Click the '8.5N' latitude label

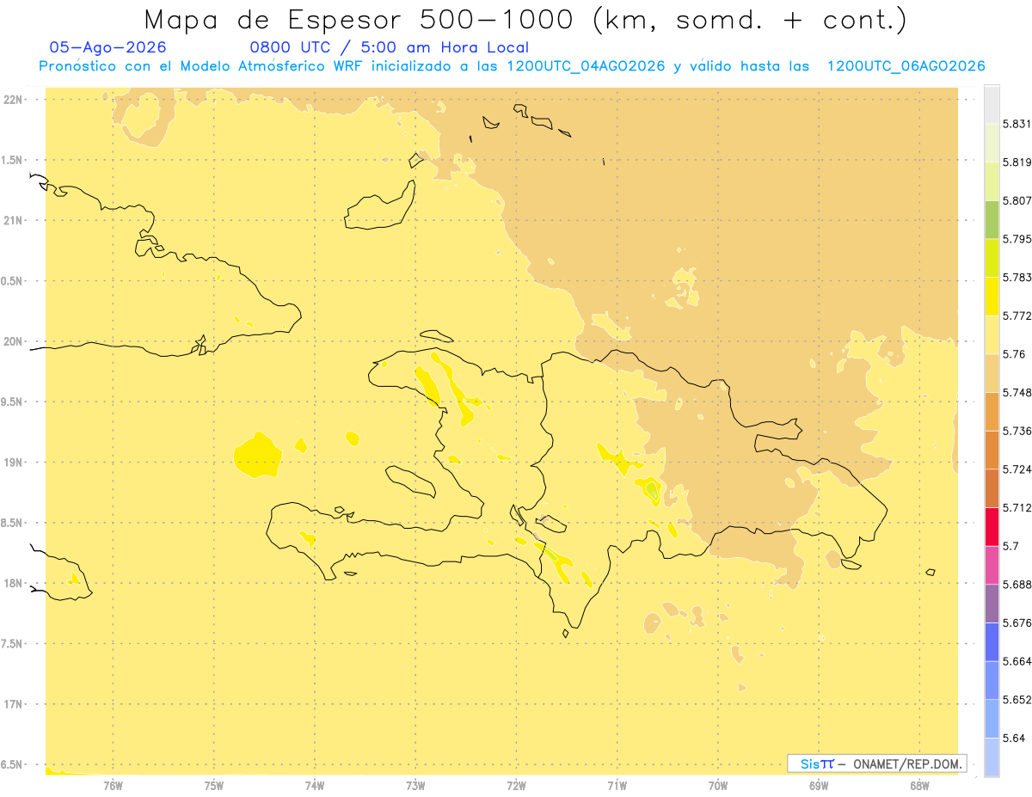(x=13, y=524)
